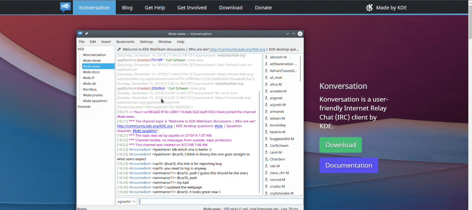The image size is (472, 210).
Task: Click the #kde-sysadmin link in chat log
Action: pos(145,131)
